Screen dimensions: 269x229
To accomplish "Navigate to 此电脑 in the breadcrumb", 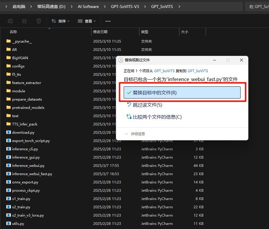I will tap(19, 6).
